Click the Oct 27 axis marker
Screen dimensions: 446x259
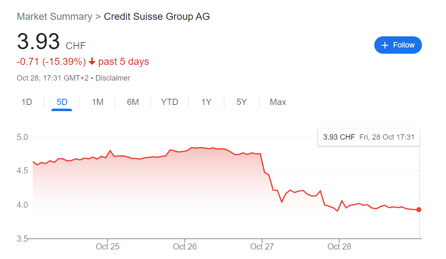pos(262,247)
